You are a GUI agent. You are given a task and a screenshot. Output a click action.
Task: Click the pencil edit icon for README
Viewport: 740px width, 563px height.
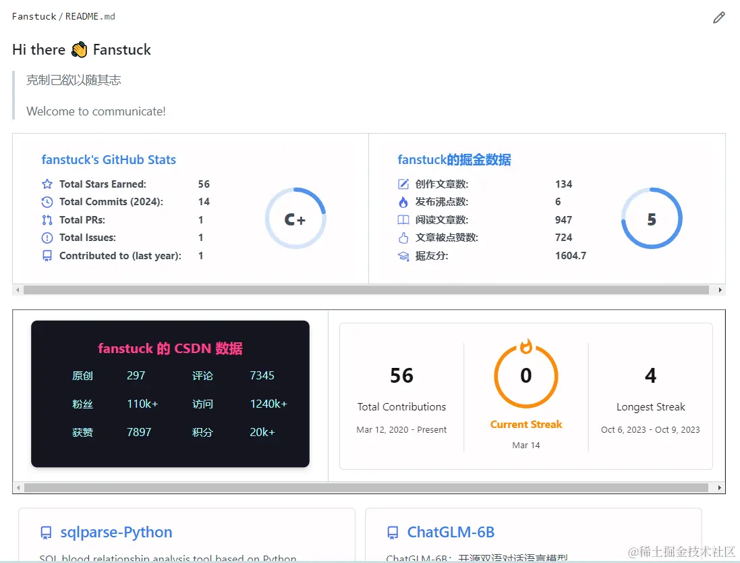click(x=719, y=18)
